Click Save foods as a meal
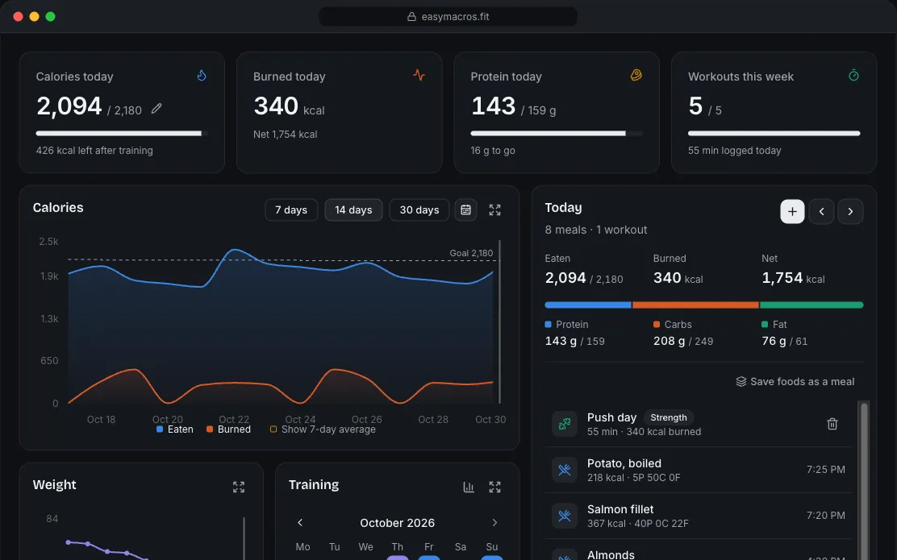 (x=795, y=381)
